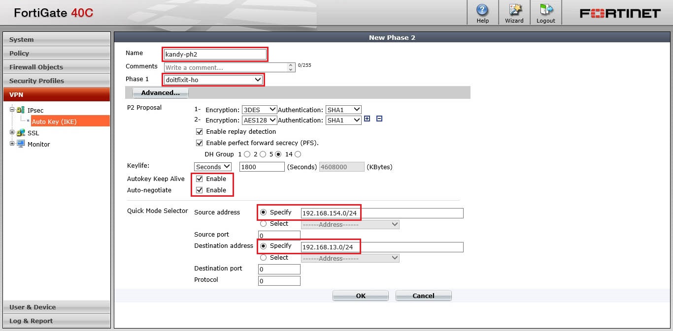Open the System menu section

57,39
